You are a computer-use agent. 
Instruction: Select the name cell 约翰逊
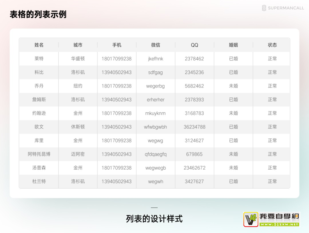tap(39, 113)
